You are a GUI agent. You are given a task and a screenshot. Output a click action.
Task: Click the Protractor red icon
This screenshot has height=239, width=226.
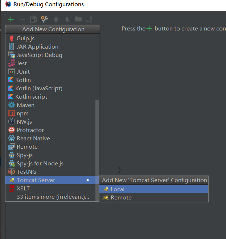point(12,130)
